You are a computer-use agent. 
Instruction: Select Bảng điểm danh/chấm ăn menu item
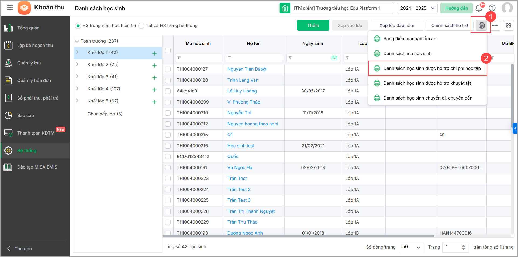(410, 39)
